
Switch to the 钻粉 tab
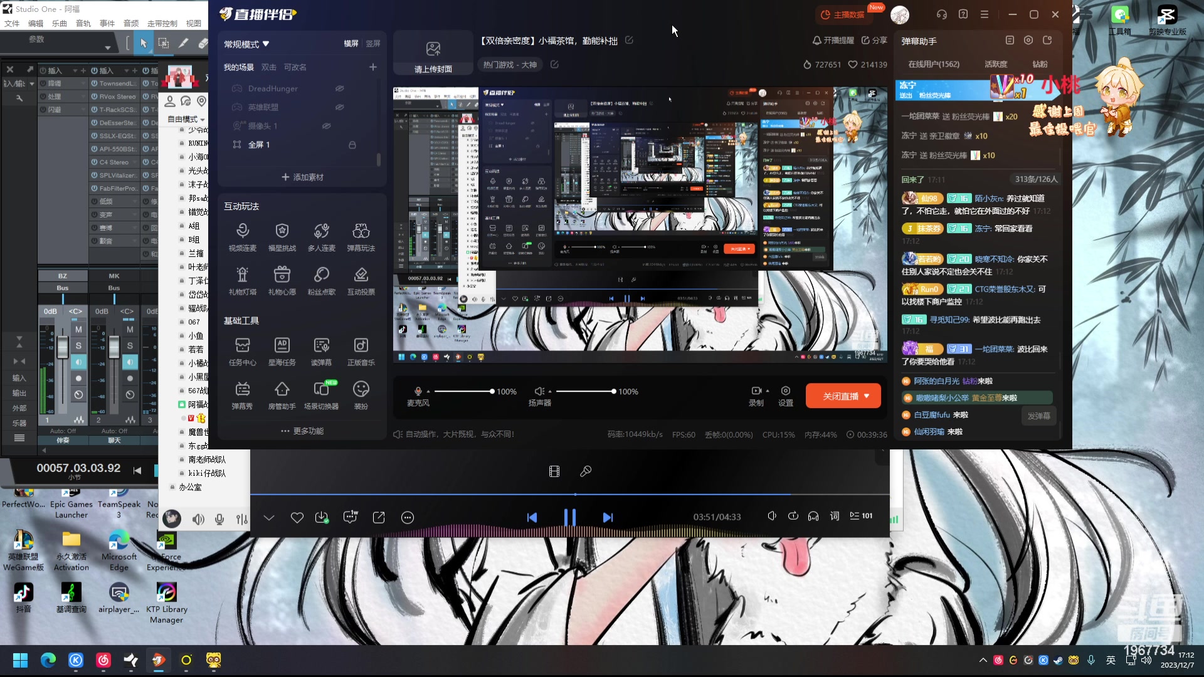click(x=1040, y=64)
